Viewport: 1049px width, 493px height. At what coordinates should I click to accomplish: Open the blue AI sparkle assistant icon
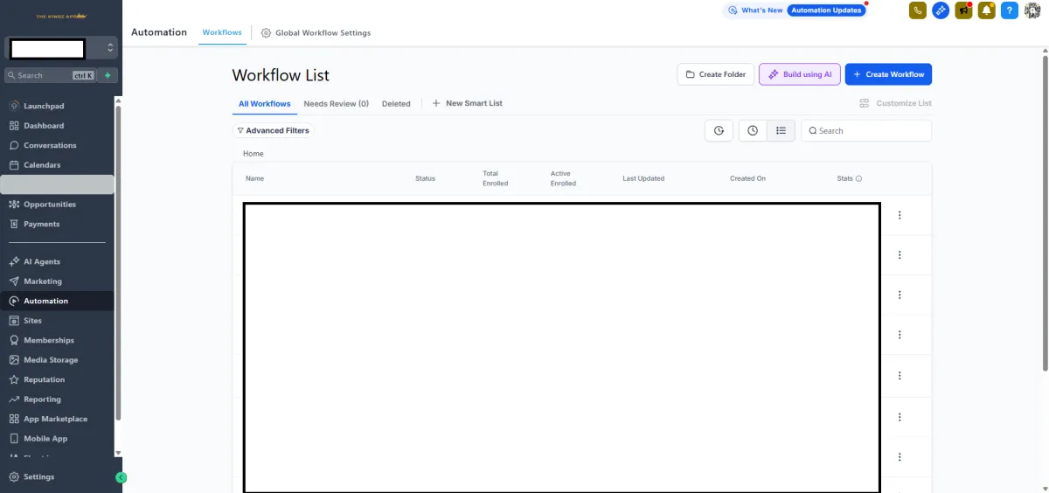(941, 10)
